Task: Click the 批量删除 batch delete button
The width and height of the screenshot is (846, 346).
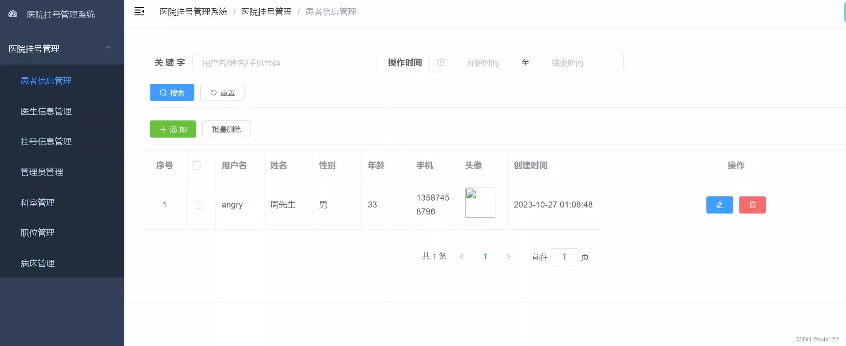Action: coord(226,129)
